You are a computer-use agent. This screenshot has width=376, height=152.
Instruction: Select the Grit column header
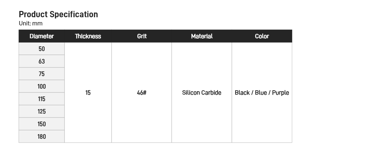point(142,36)
